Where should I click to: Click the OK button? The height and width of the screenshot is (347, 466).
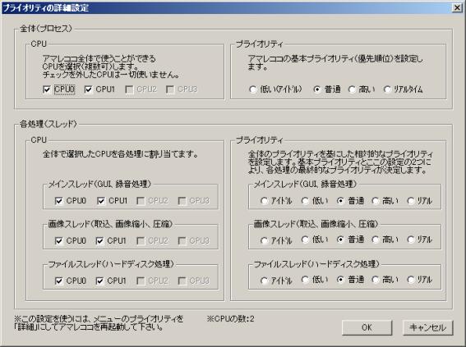367,327
